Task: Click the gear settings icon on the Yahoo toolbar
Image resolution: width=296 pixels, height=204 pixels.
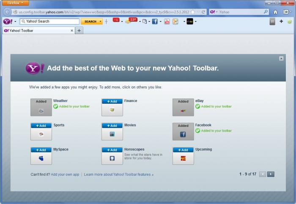Action: [290, 21]
